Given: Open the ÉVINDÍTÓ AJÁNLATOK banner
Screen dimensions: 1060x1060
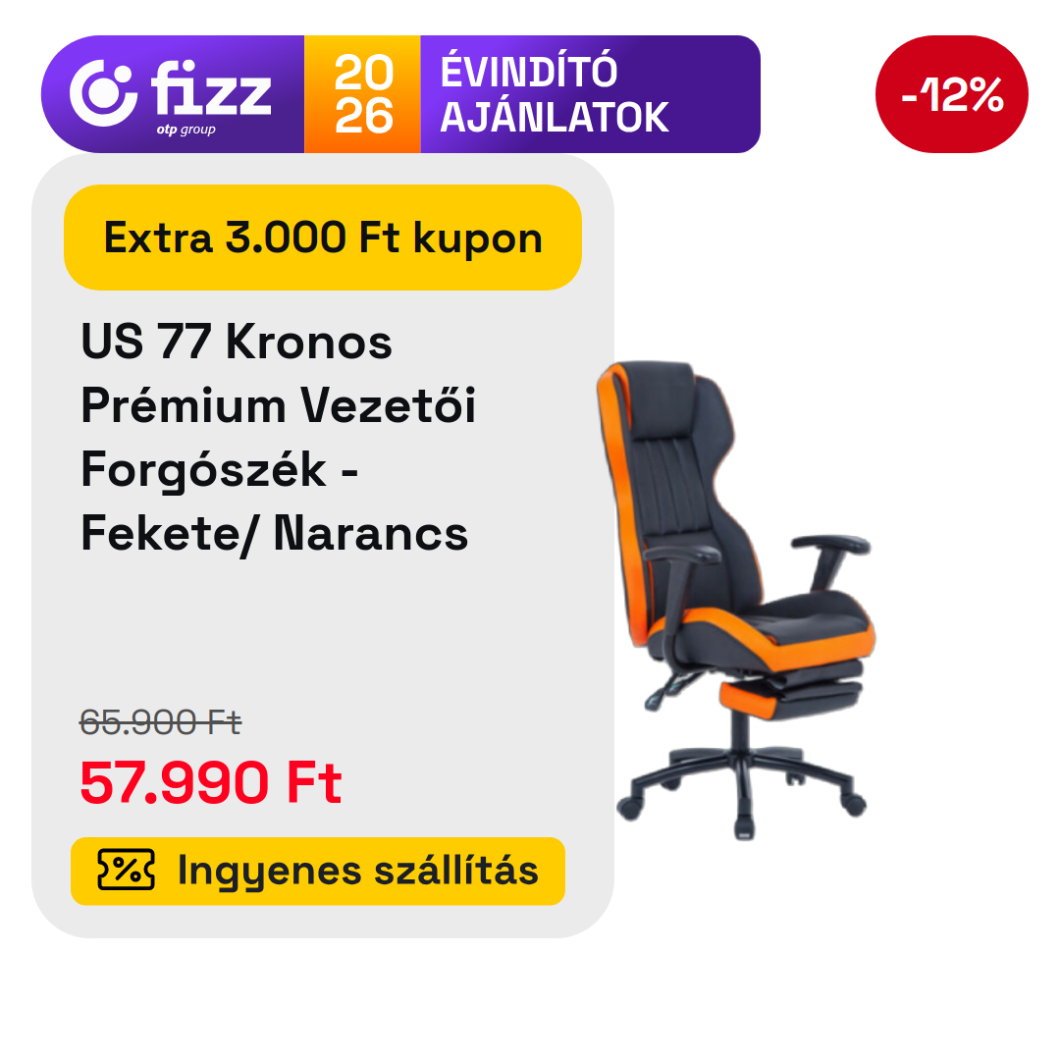Looking at the screenshot, I should coord(555,94).
